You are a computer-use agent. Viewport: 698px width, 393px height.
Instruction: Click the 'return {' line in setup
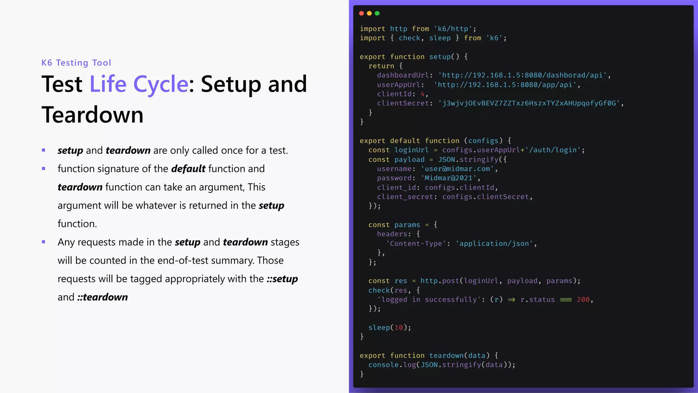(385, 66)
